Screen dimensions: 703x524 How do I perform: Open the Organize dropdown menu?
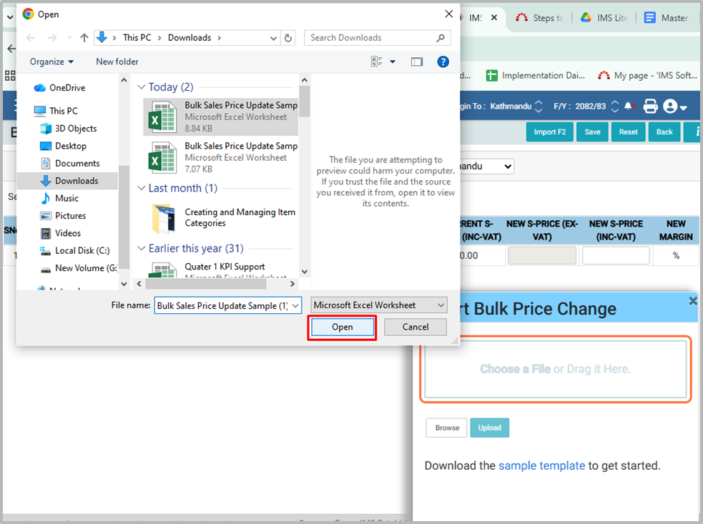51,62
